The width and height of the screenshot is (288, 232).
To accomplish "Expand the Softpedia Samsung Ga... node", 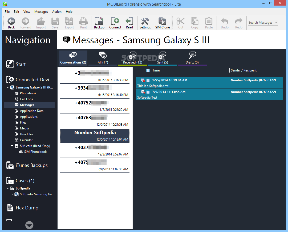I will click(12, 194).
